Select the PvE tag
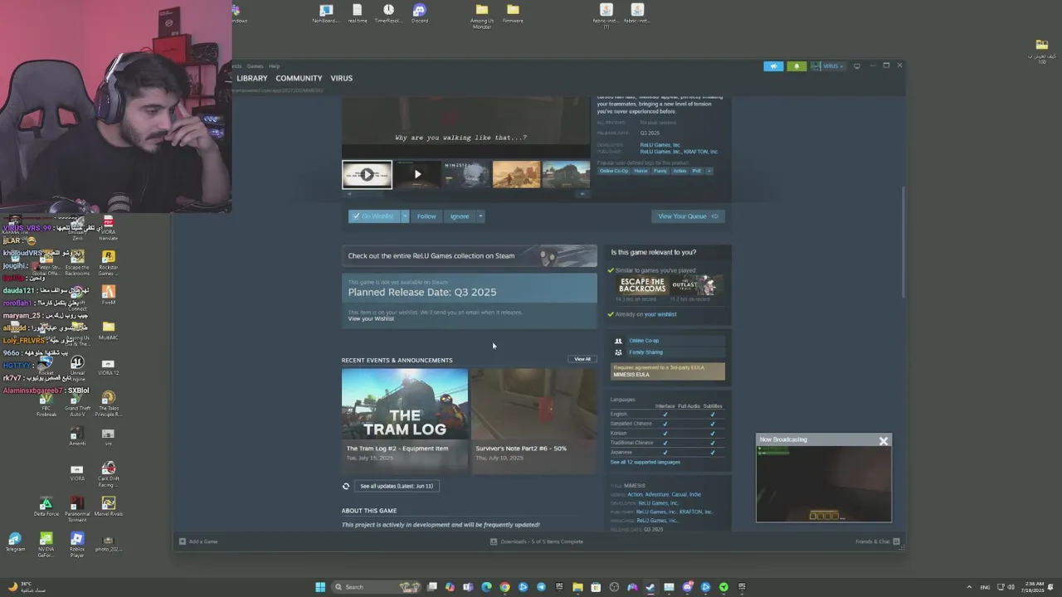Image resolution: width=1062 pixels, height=597 pixels. (696, 171)
